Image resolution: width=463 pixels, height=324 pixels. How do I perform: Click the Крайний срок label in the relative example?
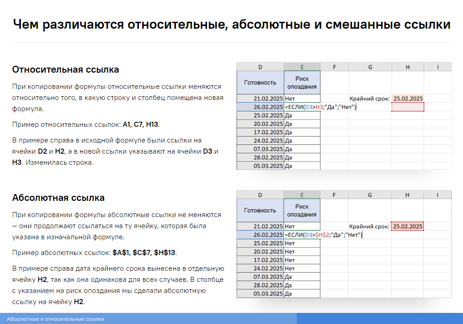tap(369, 99)
